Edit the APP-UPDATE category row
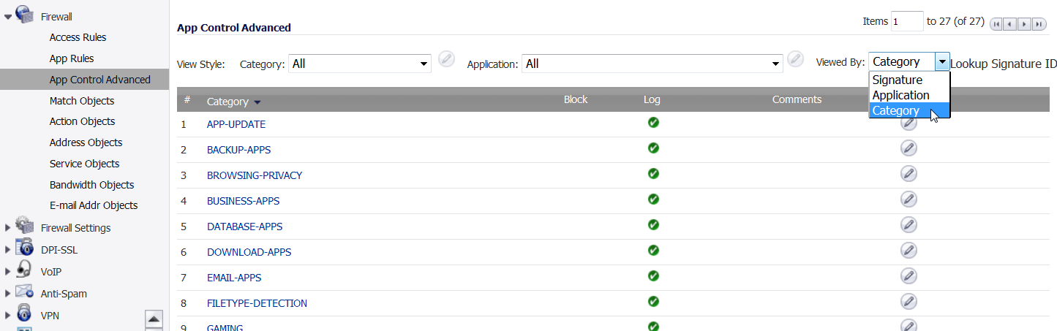Screen dimensions: 1057x331 909,123
